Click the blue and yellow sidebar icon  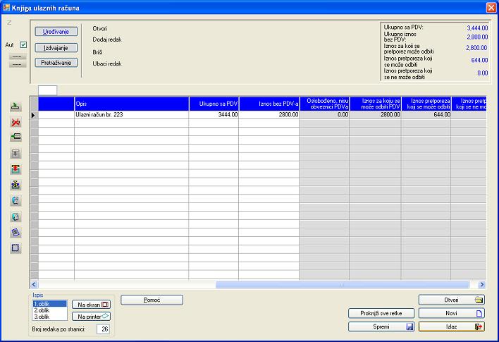pos(16,185)
